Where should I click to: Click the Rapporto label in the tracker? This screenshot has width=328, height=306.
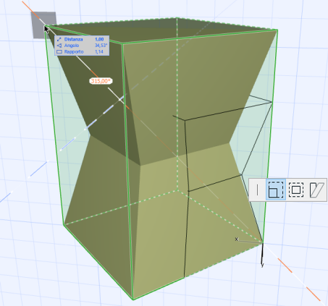pos(74,52)
